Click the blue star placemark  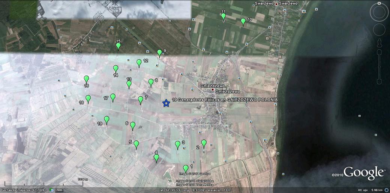[166, 103]
